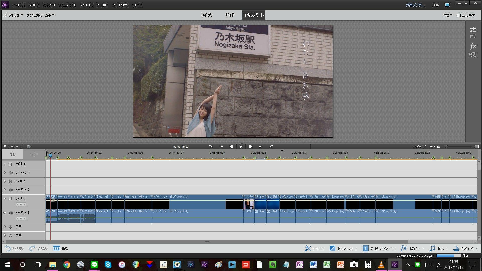The width and height of the screenshot is (482, 271).
Task: Expand the 音声 track
Action: coord(5,227)
